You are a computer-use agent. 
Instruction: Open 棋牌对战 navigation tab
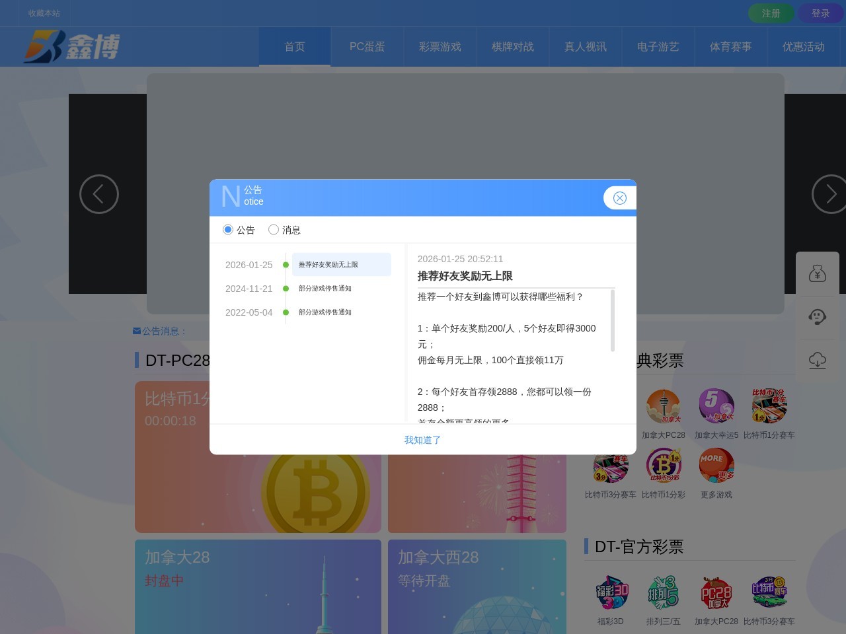(x=513, y=47)
